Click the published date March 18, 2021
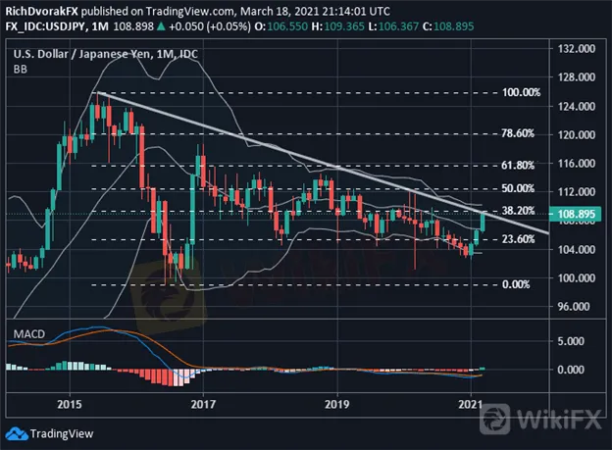 pos(281,12)
